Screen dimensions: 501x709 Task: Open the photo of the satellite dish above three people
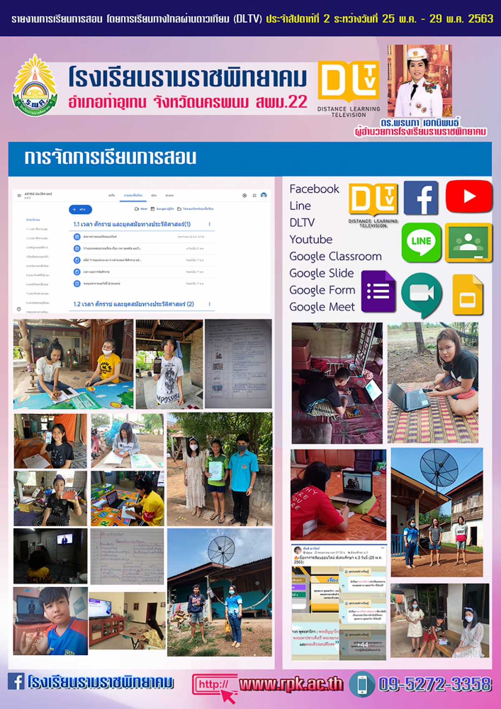[x=437, y=513]
